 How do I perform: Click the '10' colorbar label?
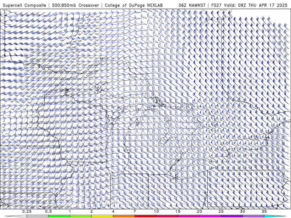point(156,211)
